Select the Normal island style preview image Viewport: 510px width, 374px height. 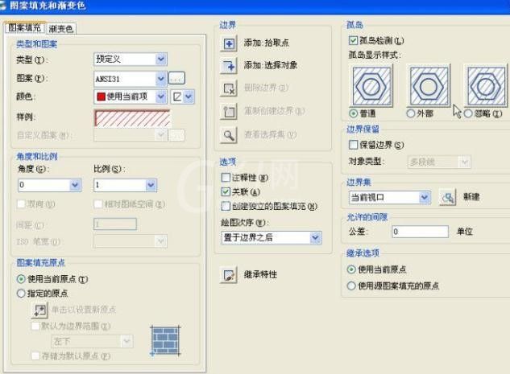[x=371, y=86]
